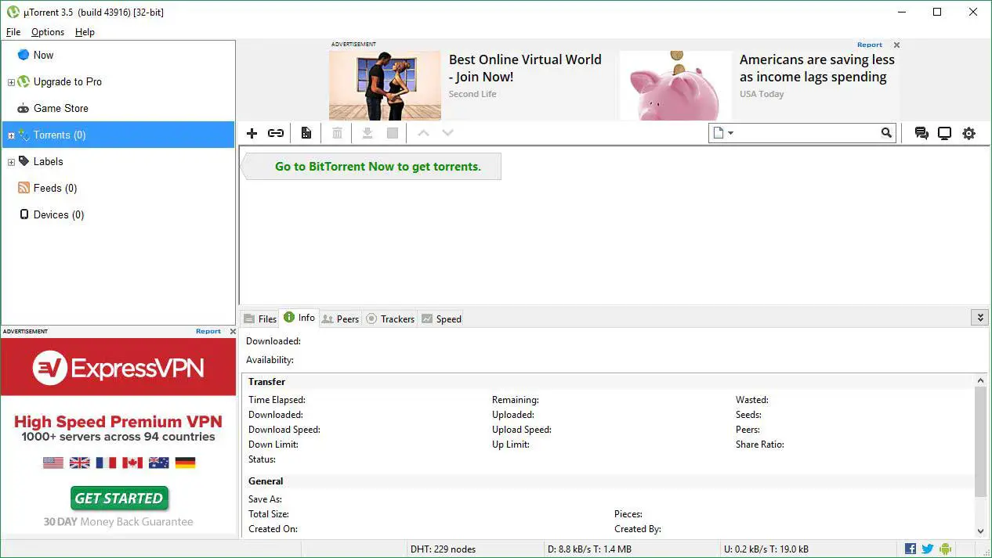Click the Create New Torrent icon
The width and height of the screenshot is (992, 558).
point(306,133)
